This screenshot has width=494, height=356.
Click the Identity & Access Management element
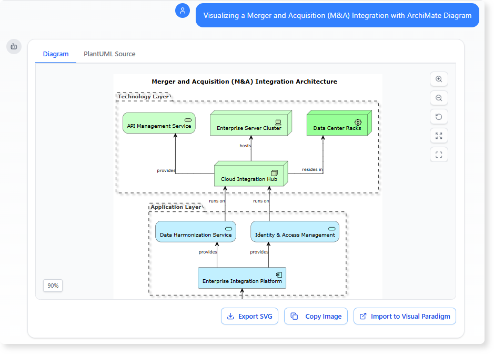click(295, 231)
